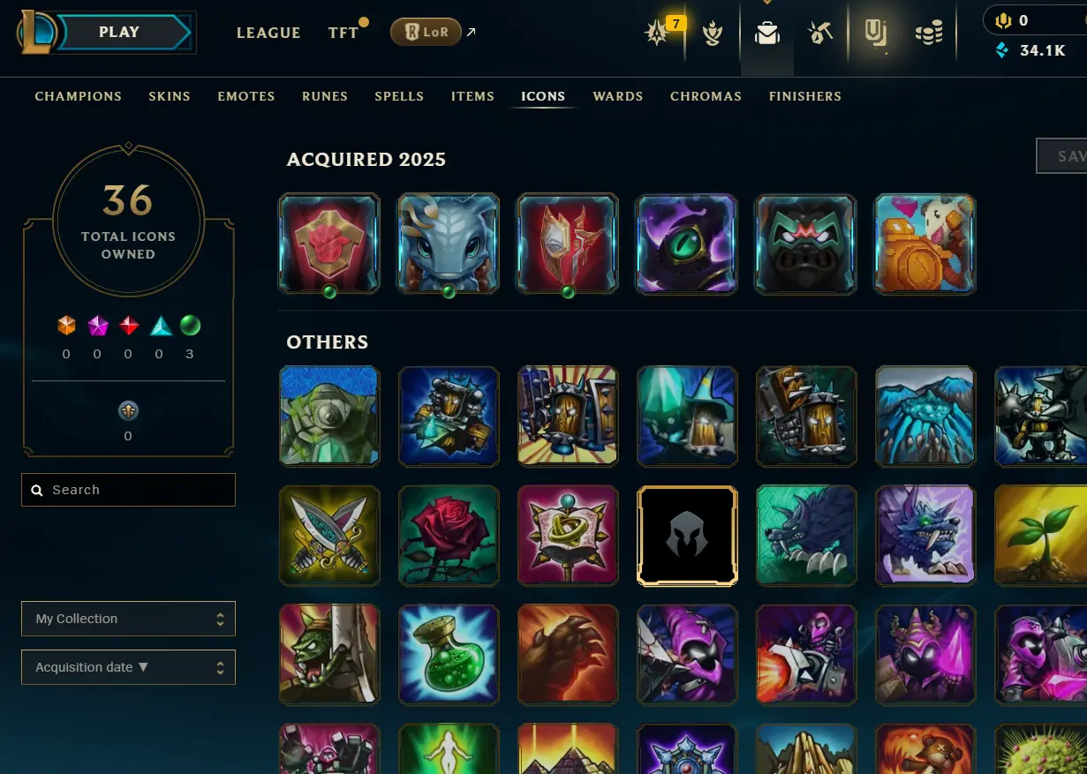
Task: Go to the TFT section
Action: click(343, 33)
